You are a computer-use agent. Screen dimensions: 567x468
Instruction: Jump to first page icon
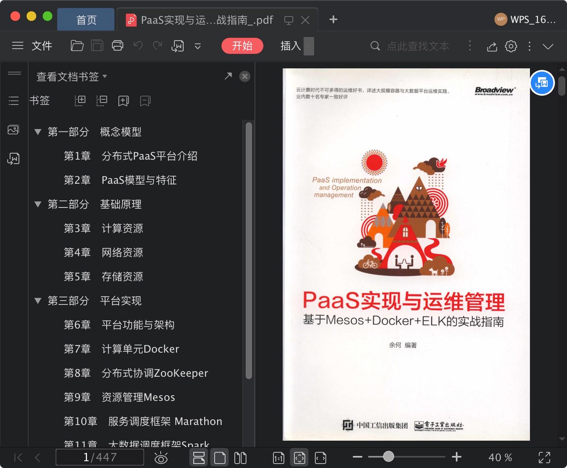coord(18,458)
